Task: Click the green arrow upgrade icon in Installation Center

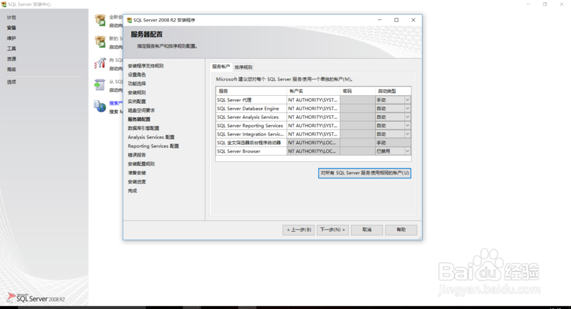Action: pyautogui.click(x=100, y=85)
